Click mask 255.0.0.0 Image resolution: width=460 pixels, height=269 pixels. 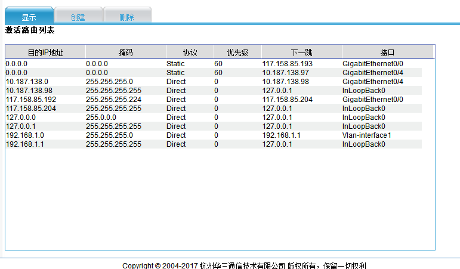[x=101, y=118]
